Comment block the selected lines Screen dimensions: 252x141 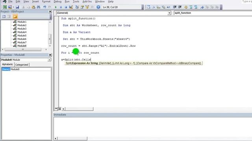[x=191, y=7]
